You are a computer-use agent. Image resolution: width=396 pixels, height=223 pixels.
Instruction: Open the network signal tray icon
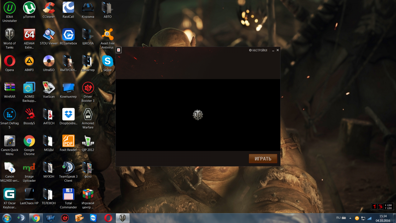tap(370, 218)
